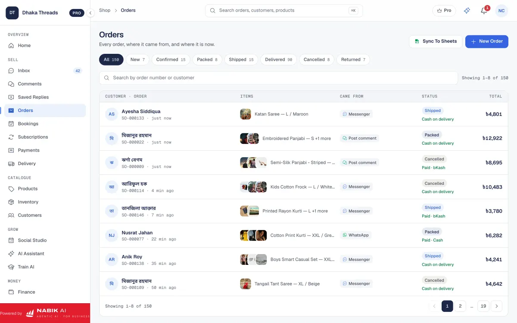The image size is (517, 323).
Task: Open the NC user avatar menu
Action: (501, 11)
